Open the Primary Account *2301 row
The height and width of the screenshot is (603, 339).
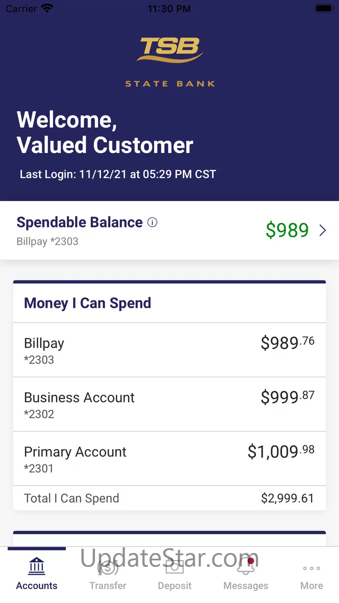pyautogui.click(x=169, y=459)
